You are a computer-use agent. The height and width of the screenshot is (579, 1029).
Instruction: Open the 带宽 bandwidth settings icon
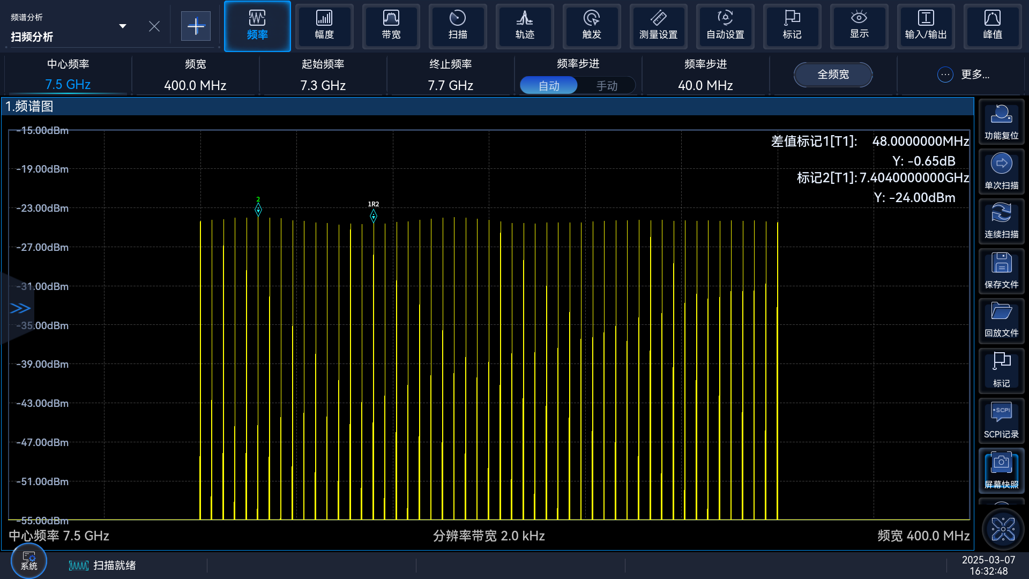[391, 26]
